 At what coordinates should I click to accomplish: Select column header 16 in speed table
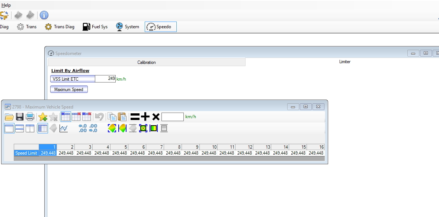coord(316,147)
